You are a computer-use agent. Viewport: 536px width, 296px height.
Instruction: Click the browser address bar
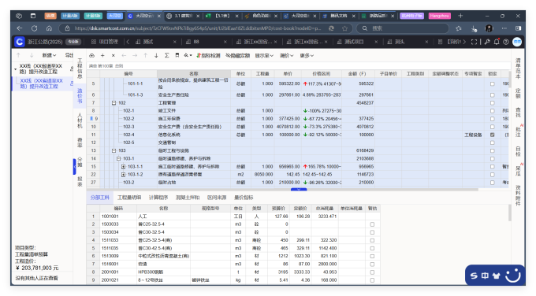click(x=198, y=28)
